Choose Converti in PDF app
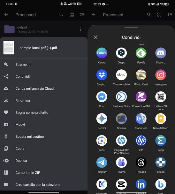175x194 pixels. [141, 97]
